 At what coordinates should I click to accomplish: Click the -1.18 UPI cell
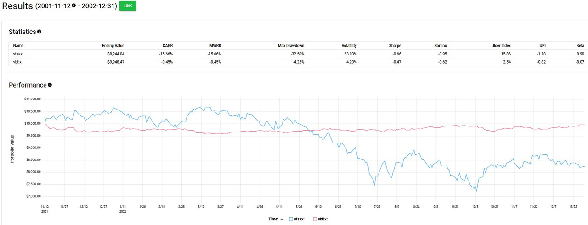pyautogui.click(x=542, y=54)
